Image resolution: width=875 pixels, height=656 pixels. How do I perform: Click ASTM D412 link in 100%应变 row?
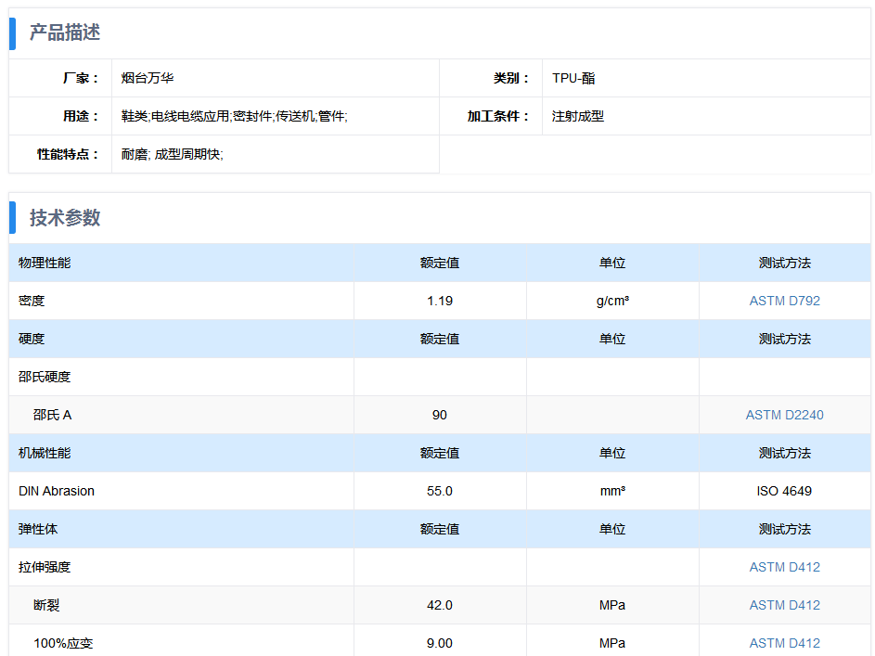click(x=784, y=643)
